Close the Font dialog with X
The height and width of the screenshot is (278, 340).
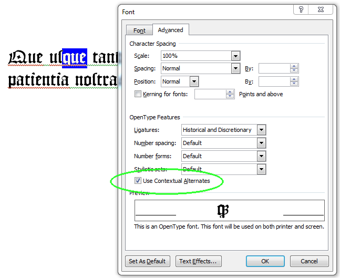point(319,11)
